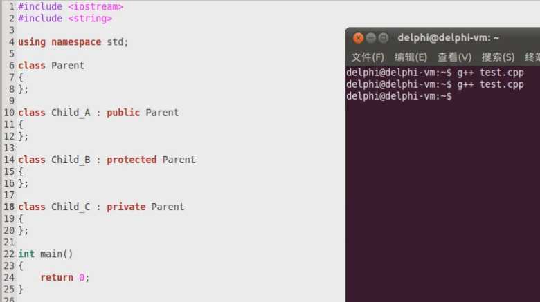This screenshot has height=302, width=540.
Task: Click the using namespace std line
Action: click(x=73, y=42)
